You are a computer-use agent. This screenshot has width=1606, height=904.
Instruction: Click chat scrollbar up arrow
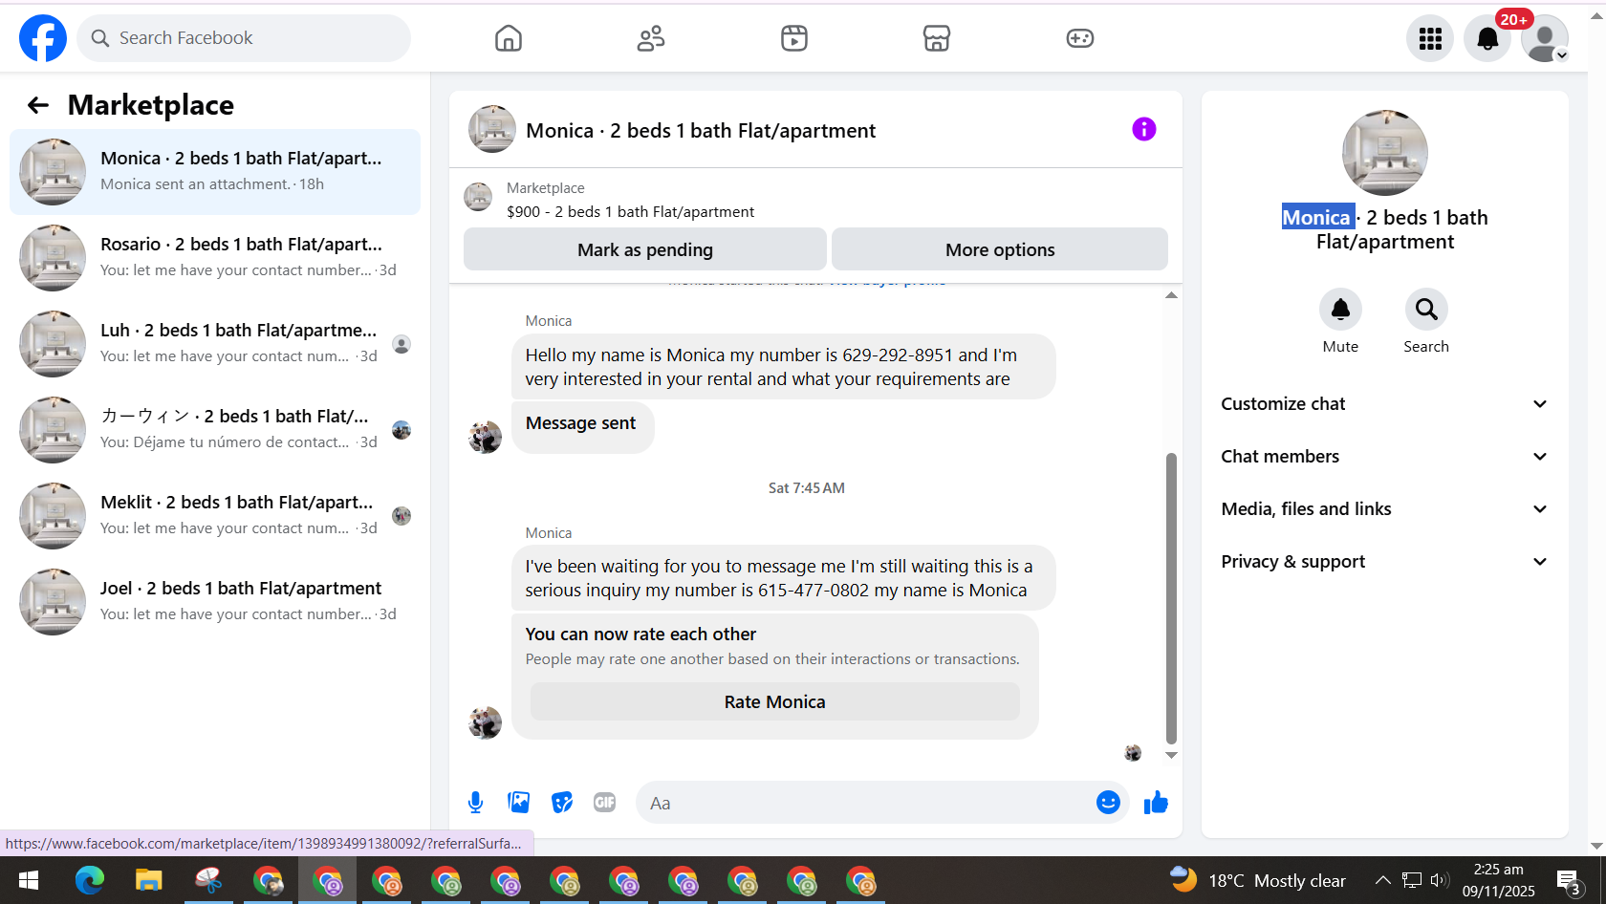[x=1171, y=295]
